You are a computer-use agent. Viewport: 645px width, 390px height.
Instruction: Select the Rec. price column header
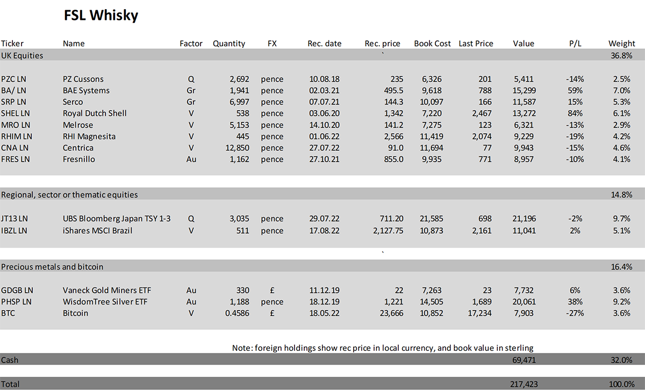383,44
